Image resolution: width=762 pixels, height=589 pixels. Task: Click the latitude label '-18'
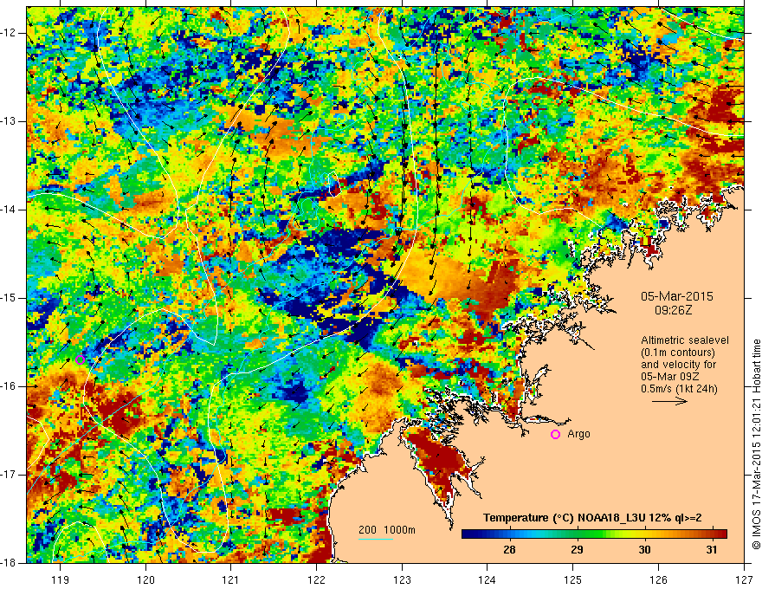(x=10, y=562)
